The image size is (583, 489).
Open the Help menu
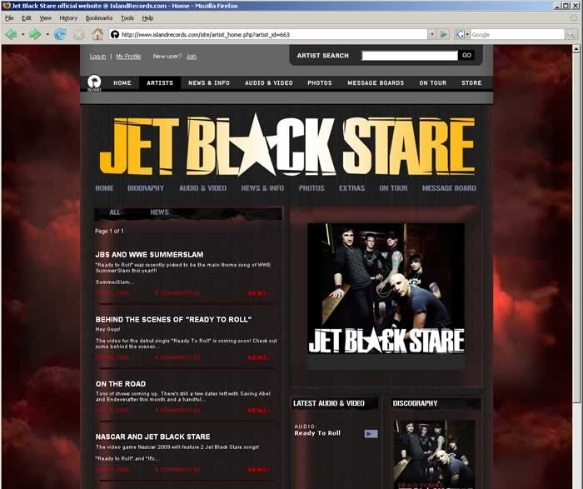[147, 17]
